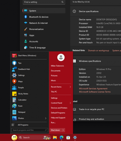Click Search programs and files field
121x141 pixels.
click(x=30, y=130)
